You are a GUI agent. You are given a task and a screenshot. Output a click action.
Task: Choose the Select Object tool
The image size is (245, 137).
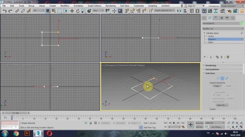pyautogui.click(x=48, y=11)
